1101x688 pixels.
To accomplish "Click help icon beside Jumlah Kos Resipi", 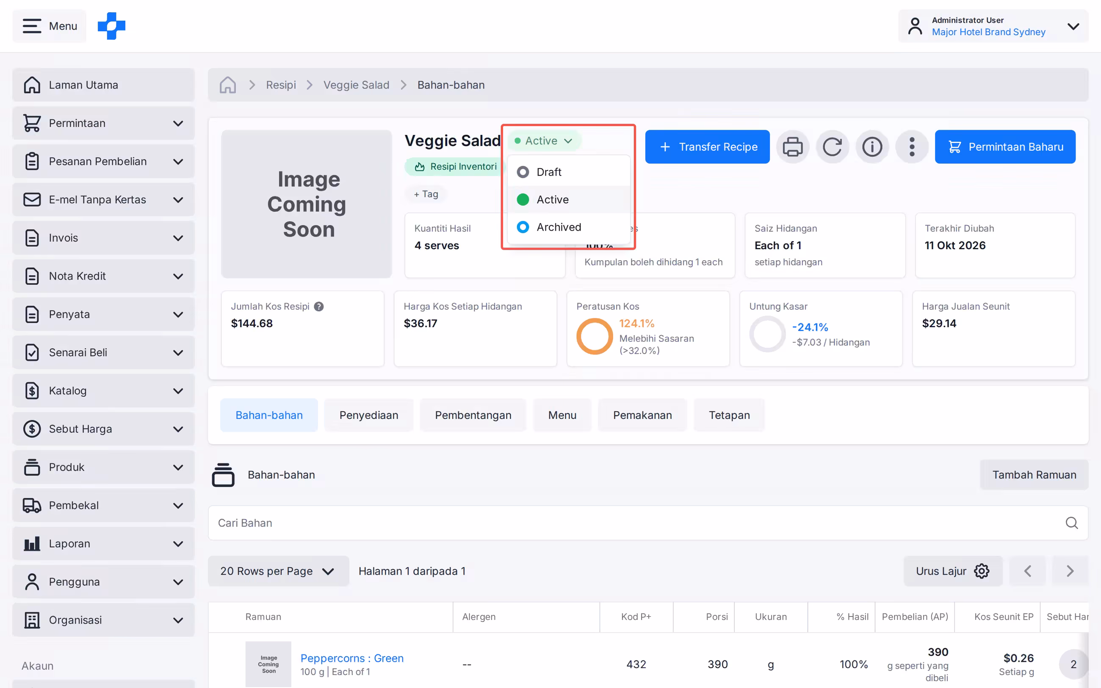I will pos(319,307).
